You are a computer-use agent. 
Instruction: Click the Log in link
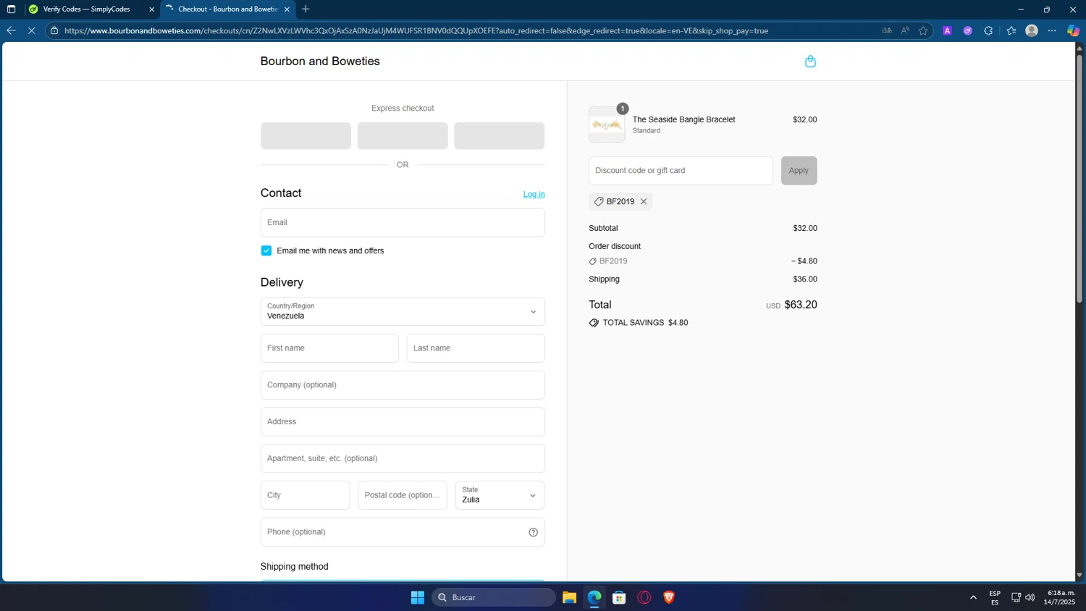pyautogui.click(x=534, y=194)
